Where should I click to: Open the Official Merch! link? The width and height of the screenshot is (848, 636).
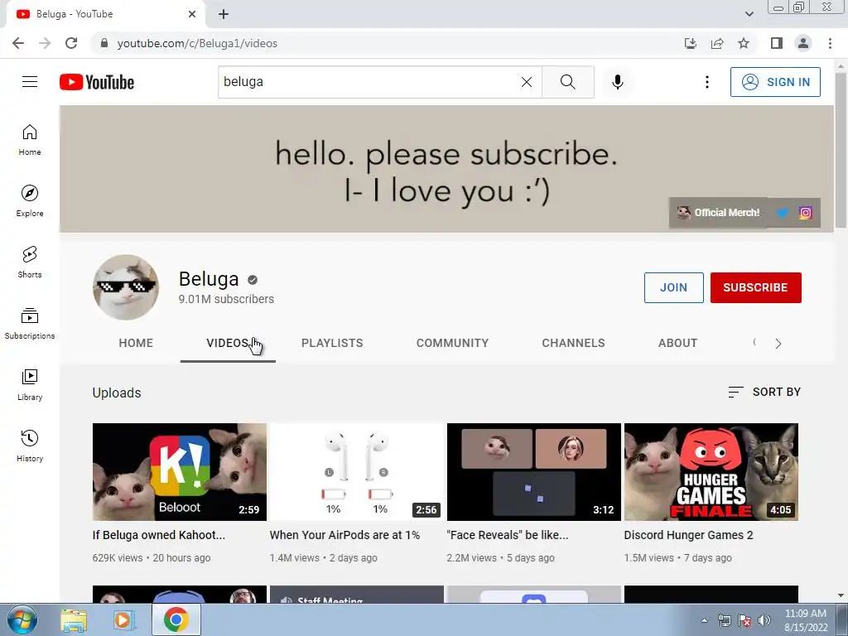pos(719,213)
